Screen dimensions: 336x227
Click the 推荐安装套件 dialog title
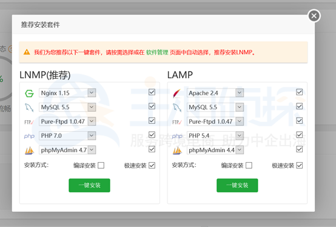pos(41,25)
